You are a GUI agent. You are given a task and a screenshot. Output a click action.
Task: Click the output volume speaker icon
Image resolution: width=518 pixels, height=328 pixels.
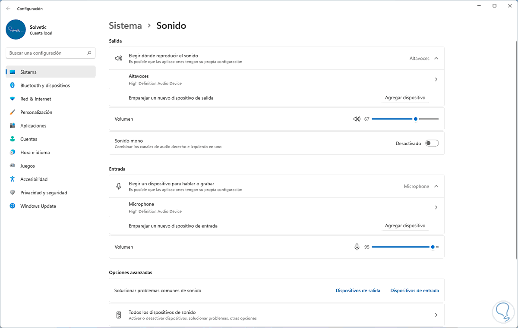coord(357,119)
